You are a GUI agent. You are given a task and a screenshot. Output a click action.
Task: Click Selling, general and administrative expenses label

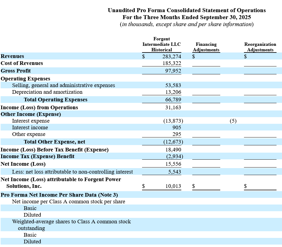(x=64, y=85)
